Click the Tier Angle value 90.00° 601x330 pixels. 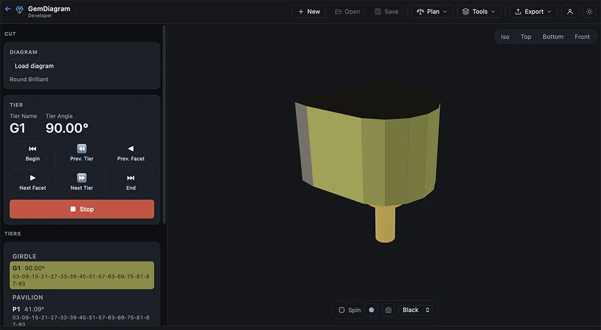67,128
